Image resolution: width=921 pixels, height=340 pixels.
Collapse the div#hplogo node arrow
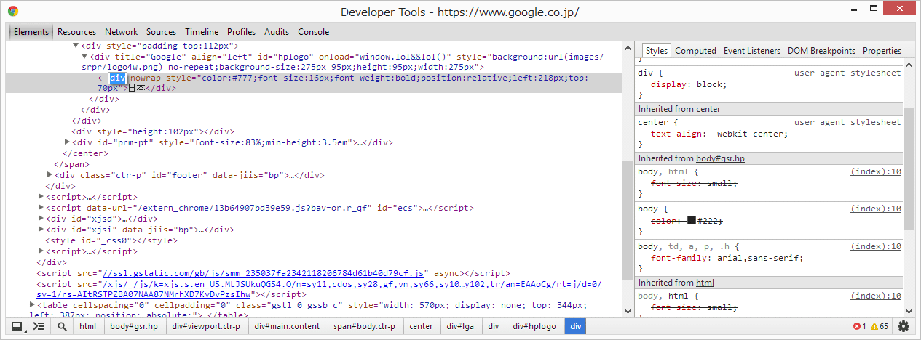84,57
